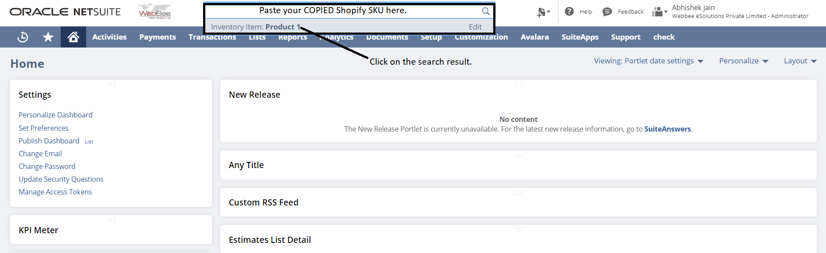
Task: Grab the Any Title portlet drag handle
Action: [519, 155]
